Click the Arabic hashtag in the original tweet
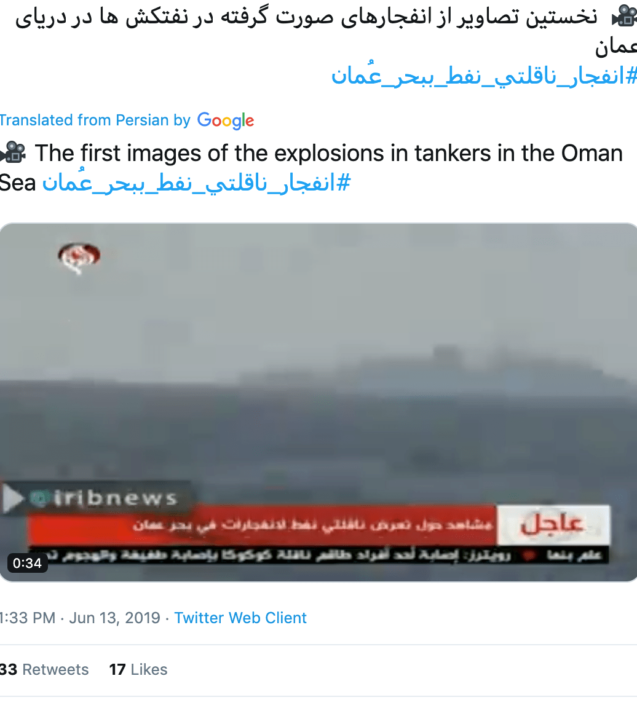The image size is (637, 708). [484, 75]
